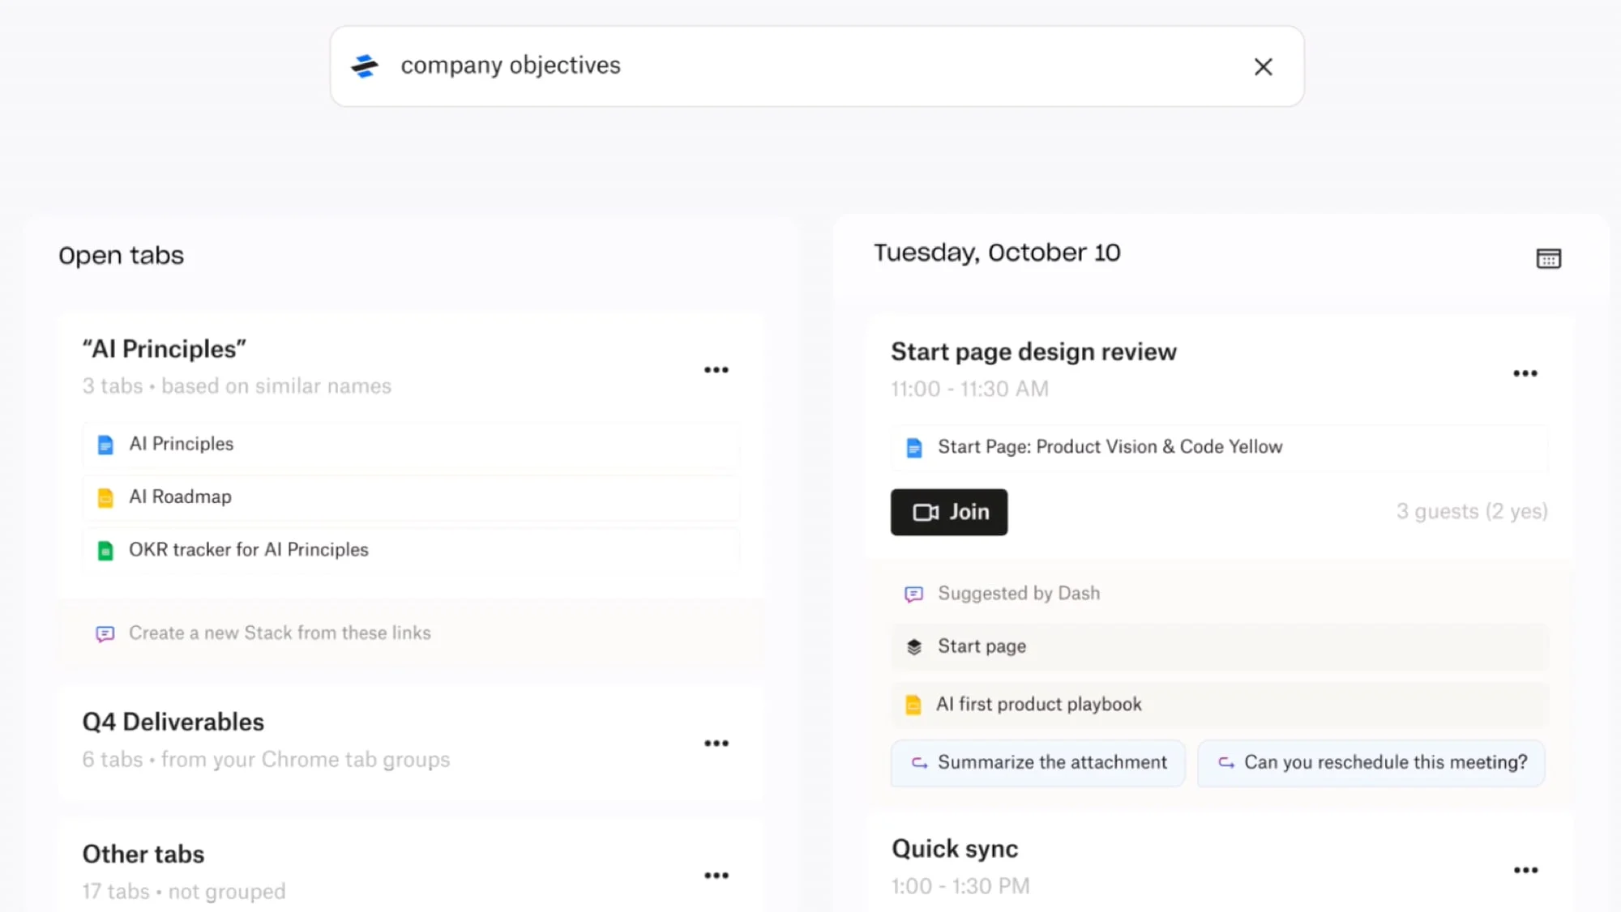
Task: Clear the company objectives search
Action: [x=1263, y=66]
